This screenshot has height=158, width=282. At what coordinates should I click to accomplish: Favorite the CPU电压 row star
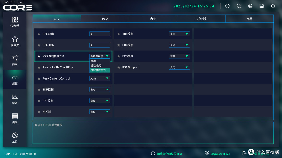coord(39,45)
